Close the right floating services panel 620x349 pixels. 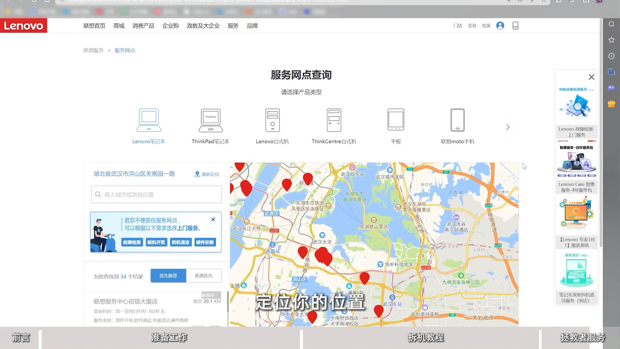click(591, 77)
